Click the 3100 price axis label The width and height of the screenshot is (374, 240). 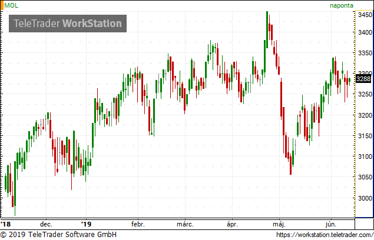[x=365, y=156]
